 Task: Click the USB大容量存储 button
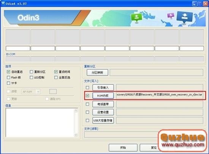pos(103,121)
